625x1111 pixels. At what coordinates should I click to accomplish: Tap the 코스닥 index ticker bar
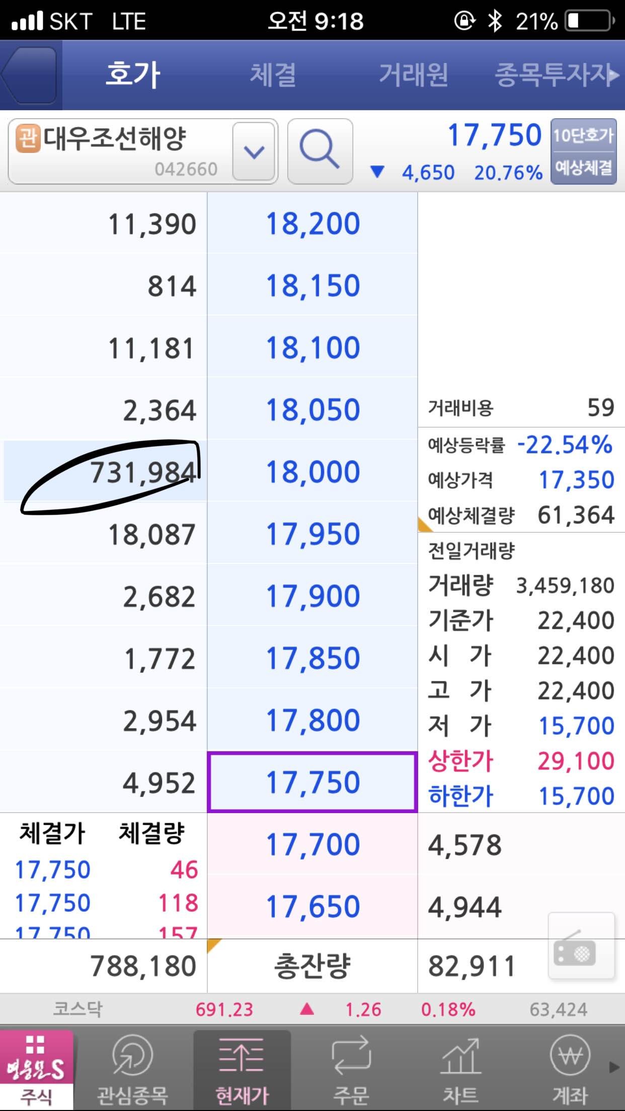(312, 1009)
